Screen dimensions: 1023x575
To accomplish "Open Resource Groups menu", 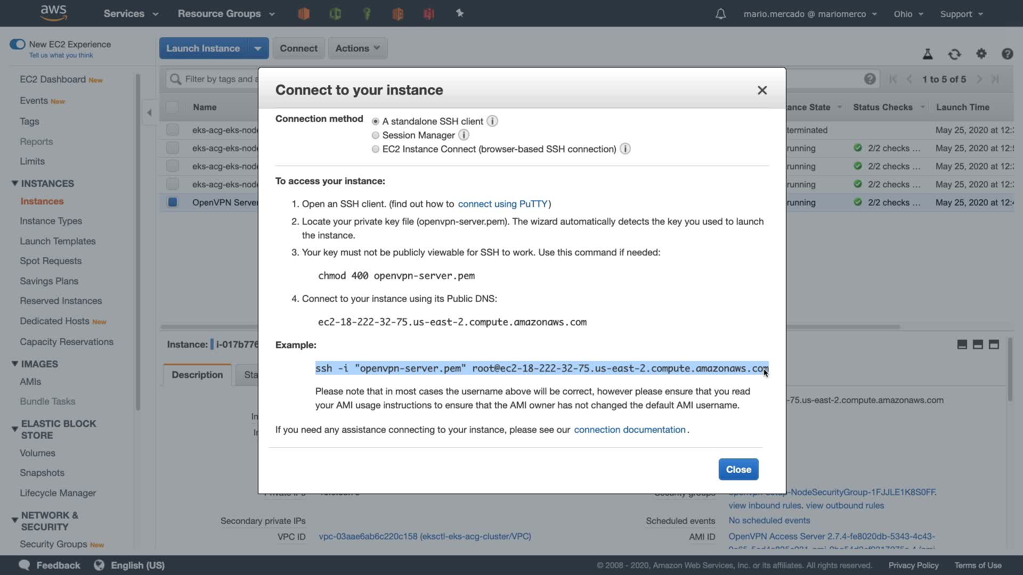I will 226,14.
